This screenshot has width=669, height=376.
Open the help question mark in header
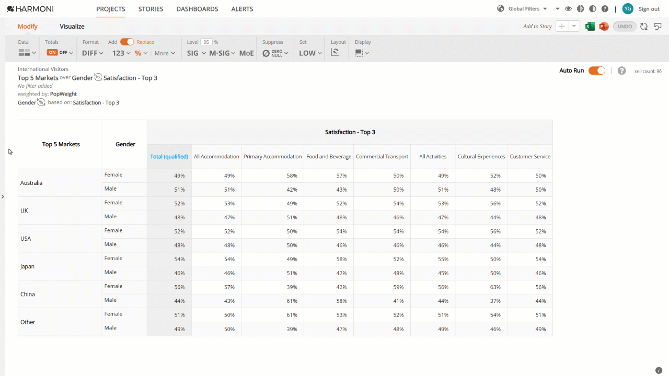click(605, 9)
